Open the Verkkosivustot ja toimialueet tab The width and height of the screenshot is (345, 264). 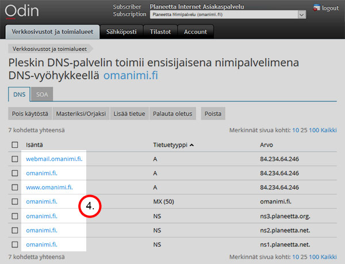(x=52, y=32)
